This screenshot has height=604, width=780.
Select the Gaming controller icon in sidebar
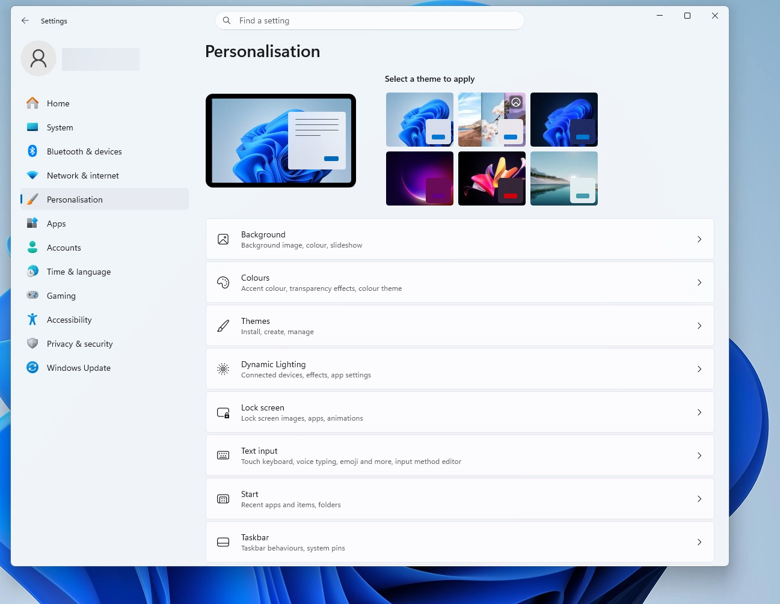click(32, 295)
